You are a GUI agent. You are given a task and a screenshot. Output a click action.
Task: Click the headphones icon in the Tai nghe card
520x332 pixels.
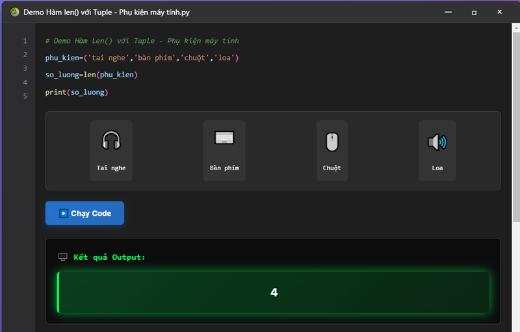tap(111, 141)
